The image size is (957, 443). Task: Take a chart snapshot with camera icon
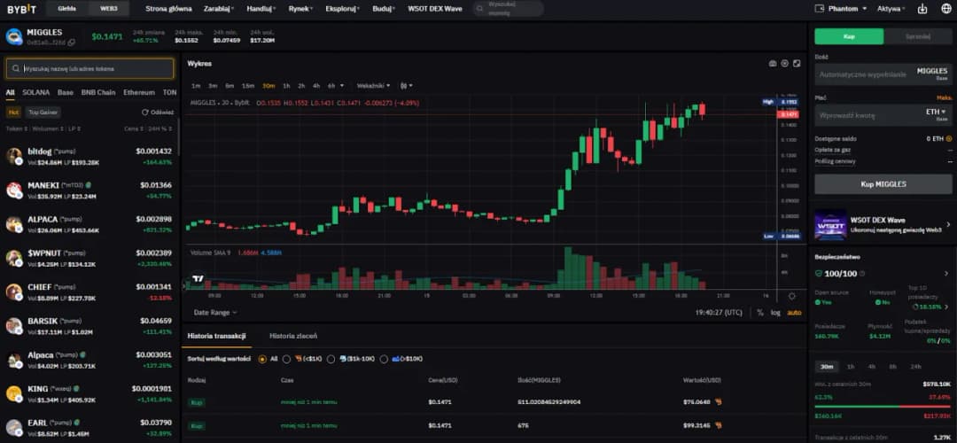pos(773,64)
